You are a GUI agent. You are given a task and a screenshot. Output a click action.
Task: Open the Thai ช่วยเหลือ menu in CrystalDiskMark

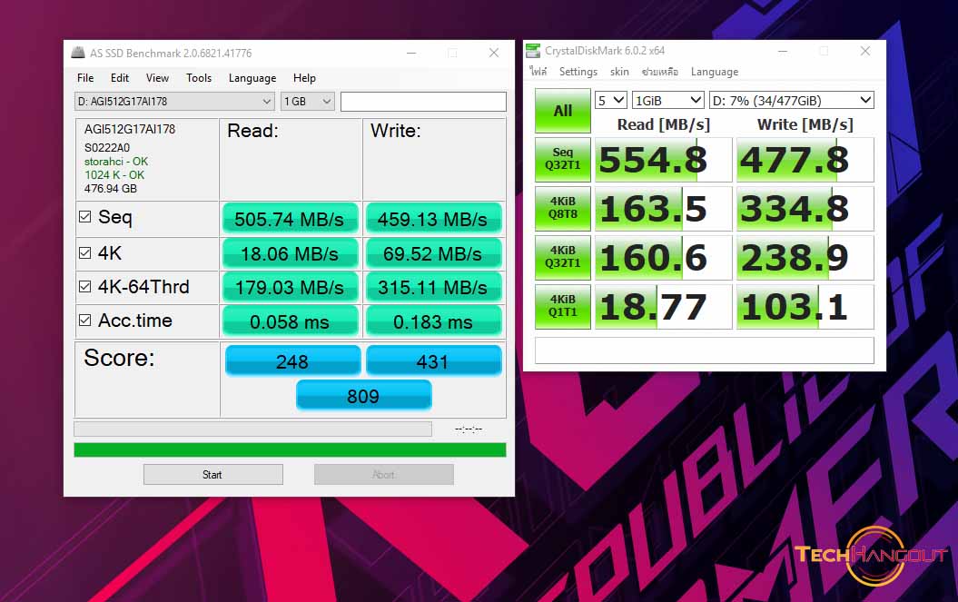[659, 72]
